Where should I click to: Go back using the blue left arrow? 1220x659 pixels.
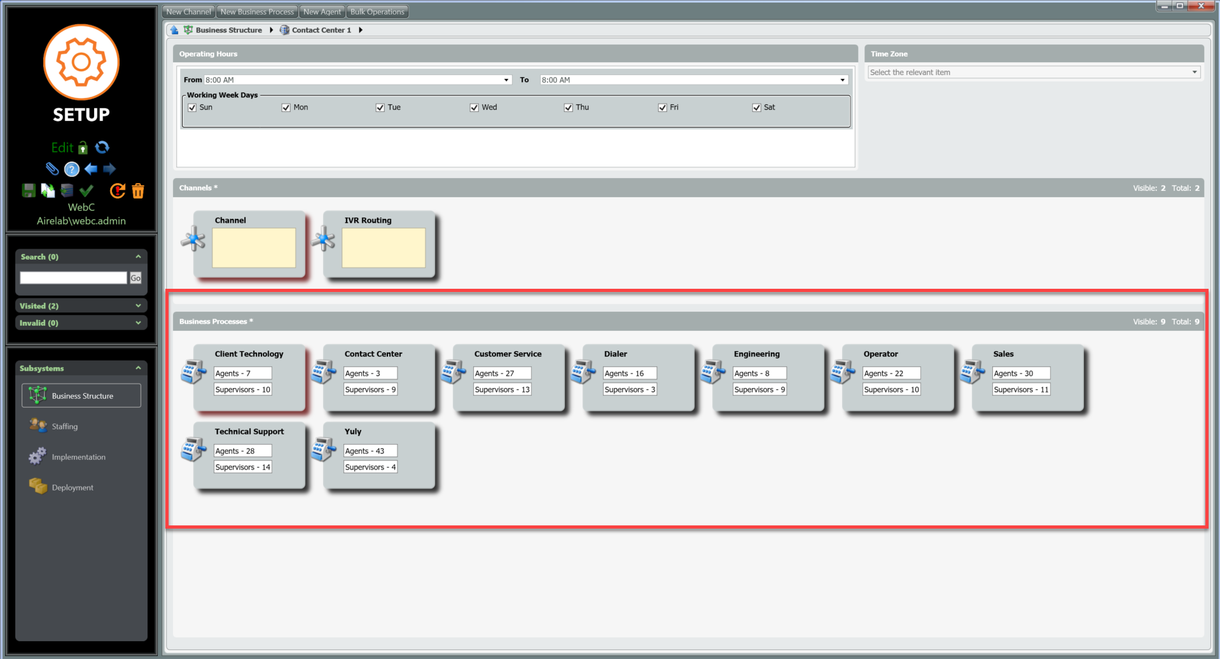[91, 169]
